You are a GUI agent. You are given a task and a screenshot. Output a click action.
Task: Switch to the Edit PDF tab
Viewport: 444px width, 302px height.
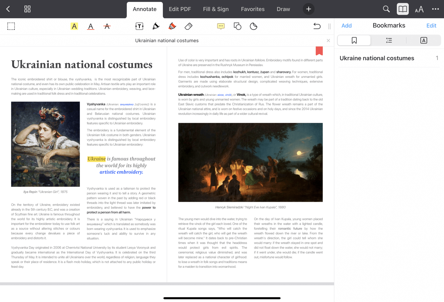click(x=180, y=9)
